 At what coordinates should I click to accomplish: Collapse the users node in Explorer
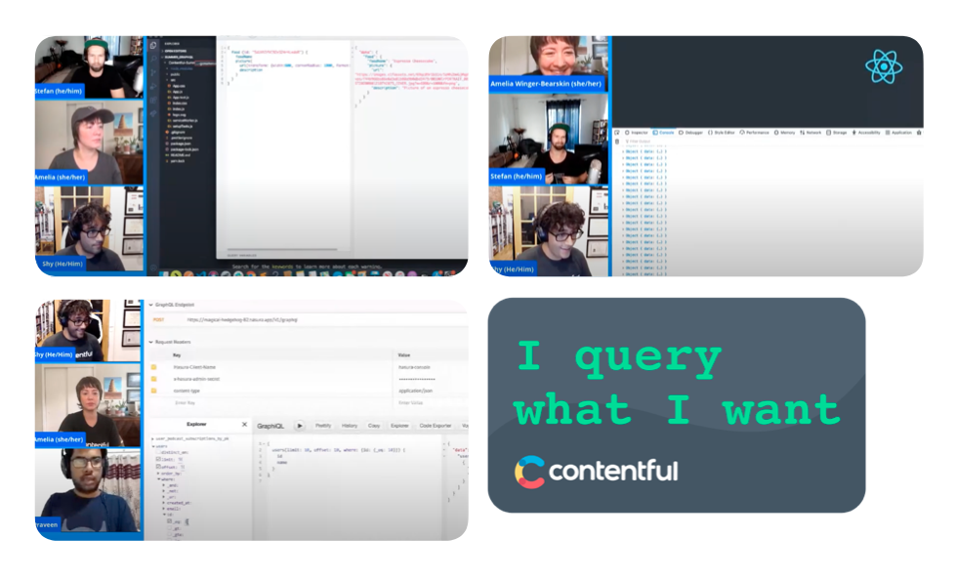point(153,446)
